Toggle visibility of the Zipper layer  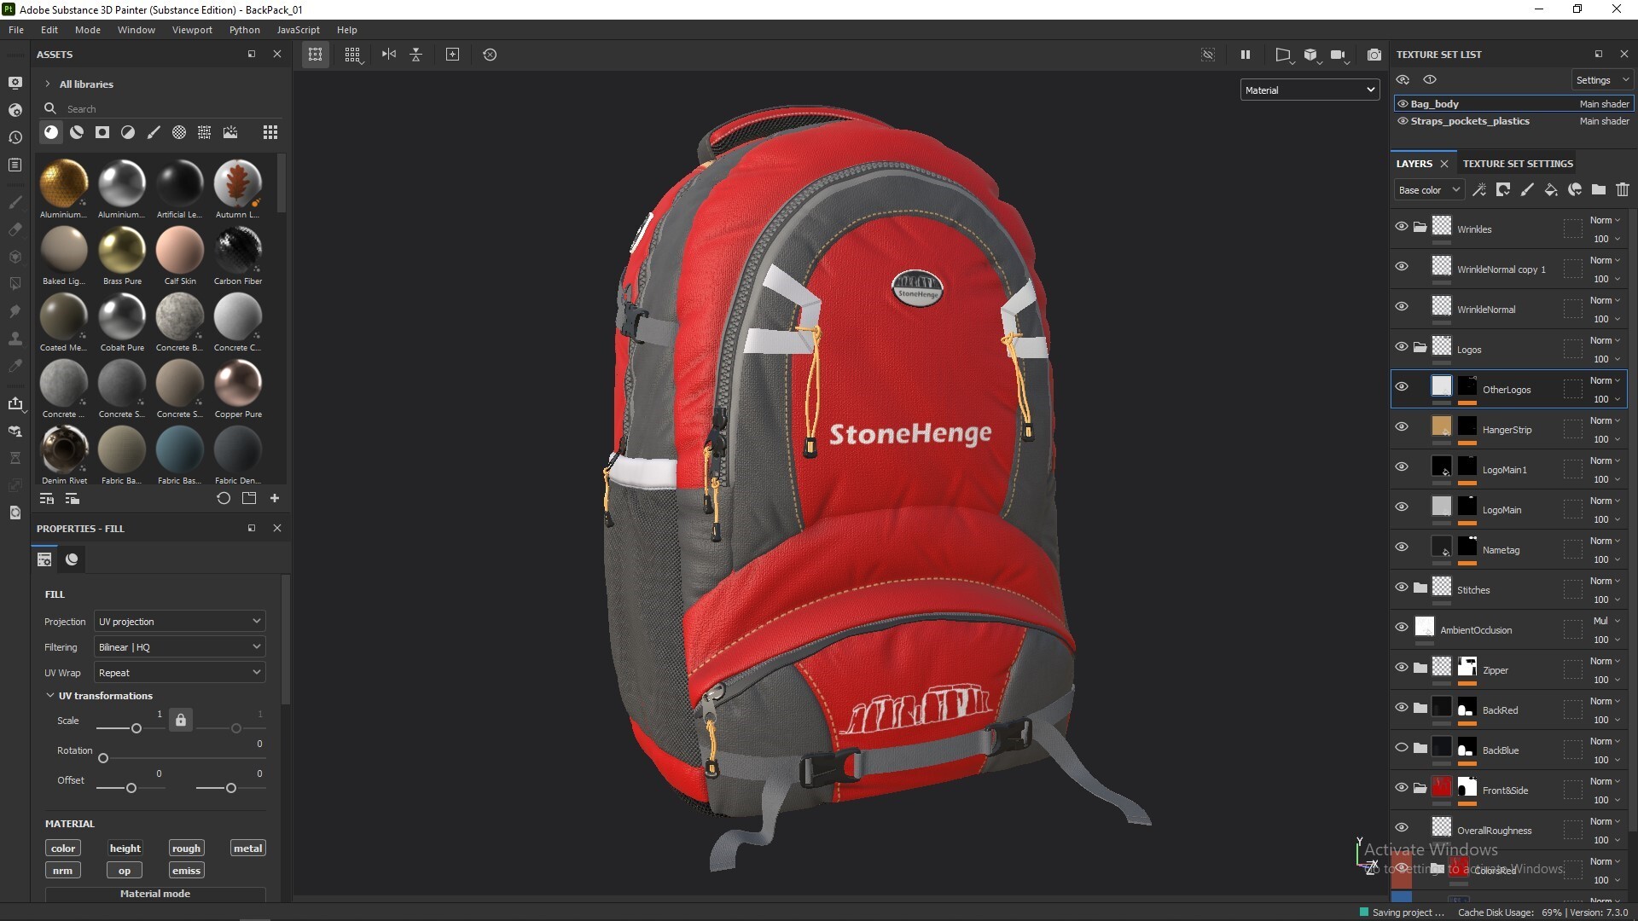(1402, 668)
